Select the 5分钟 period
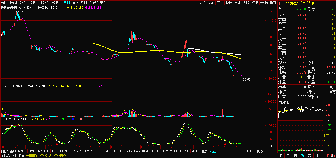The width and height of the screenshot is (336, 158). [23, 3]
